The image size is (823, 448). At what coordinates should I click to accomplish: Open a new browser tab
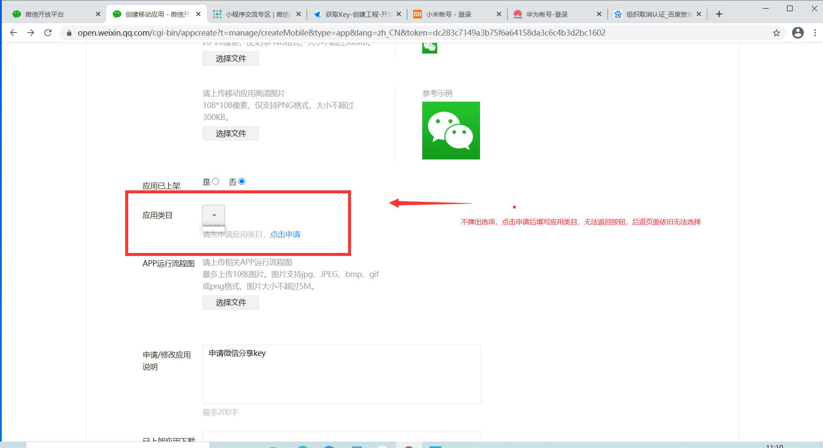[x=719, y=14]
